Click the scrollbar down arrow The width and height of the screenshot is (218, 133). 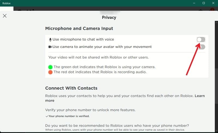pos(216,131)
